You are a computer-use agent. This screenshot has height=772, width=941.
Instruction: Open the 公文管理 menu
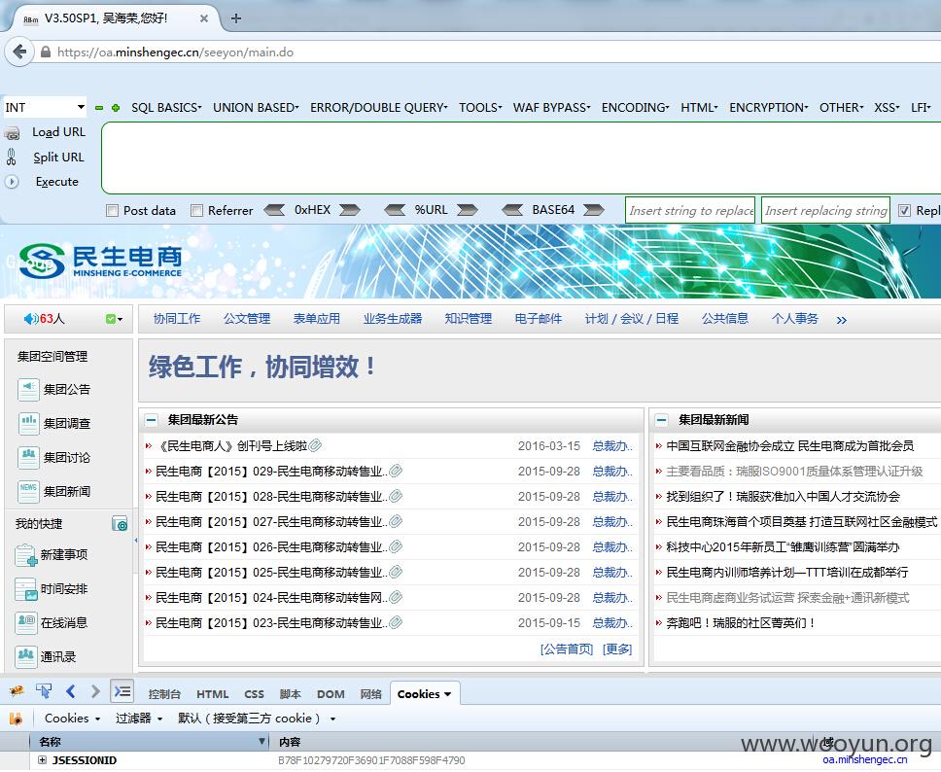[247, 319]
